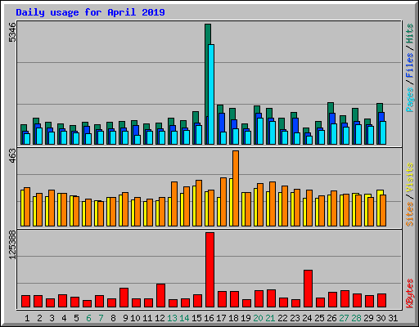Screen dimensions: 419x327
Task: Click day 10 on the x-axis
Action: pyautogui.click(x=135, y=318)
